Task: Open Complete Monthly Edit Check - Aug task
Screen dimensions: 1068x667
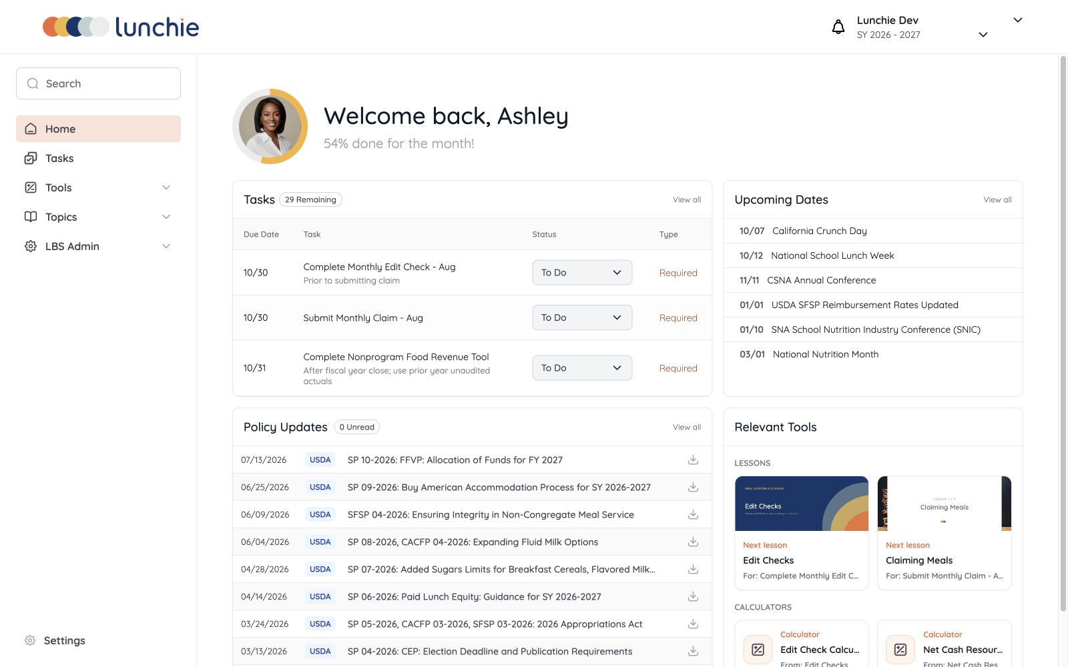Action: pos(379,267)
